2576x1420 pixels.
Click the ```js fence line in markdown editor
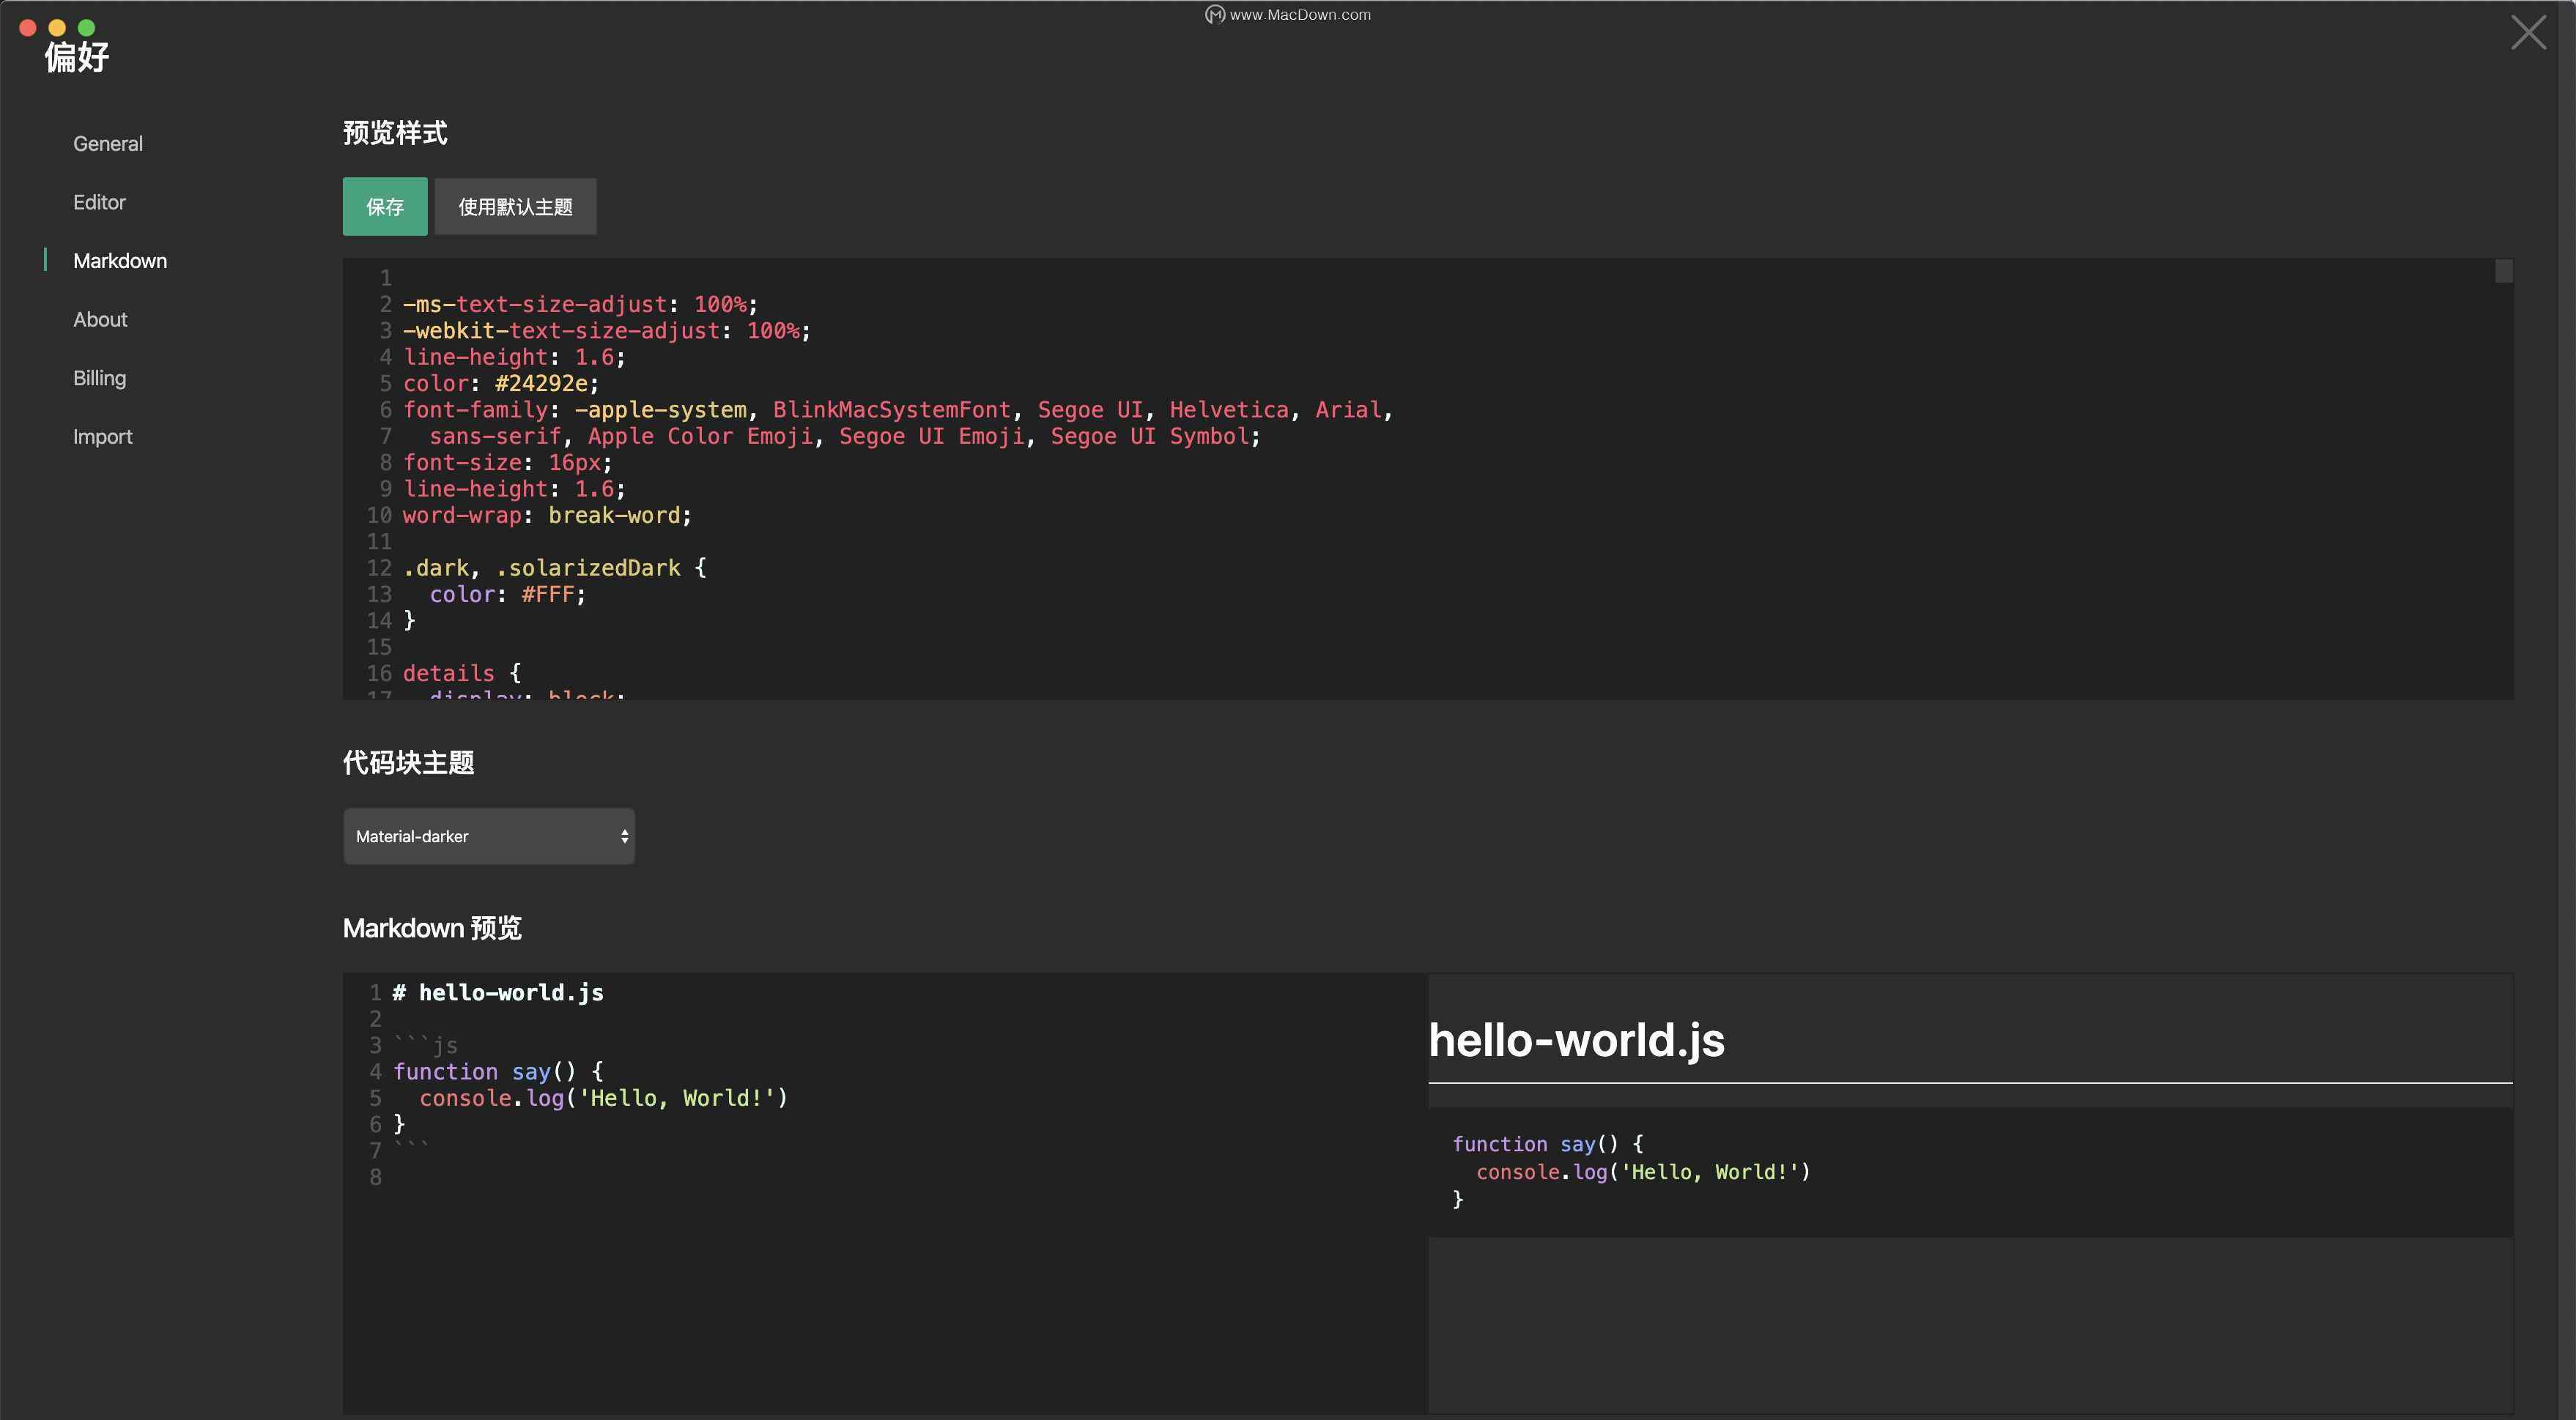[425, 1045]
